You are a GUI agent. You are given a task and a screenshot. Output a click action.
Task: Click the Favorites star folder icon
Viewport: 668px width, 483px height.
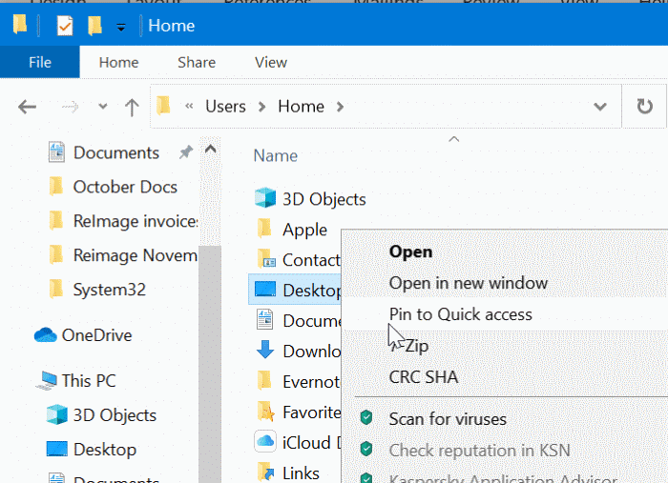tap(266, 412)
